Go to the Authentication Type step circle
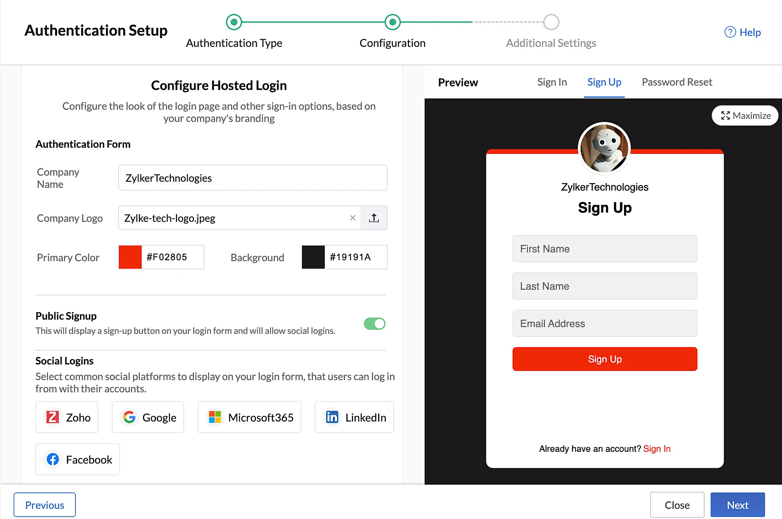Image resolution: width=782 pixels, height=519 pixels. (234, 22)
